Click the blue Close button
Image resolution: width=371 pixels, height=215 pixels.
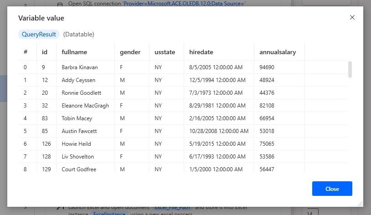(332, 189)
